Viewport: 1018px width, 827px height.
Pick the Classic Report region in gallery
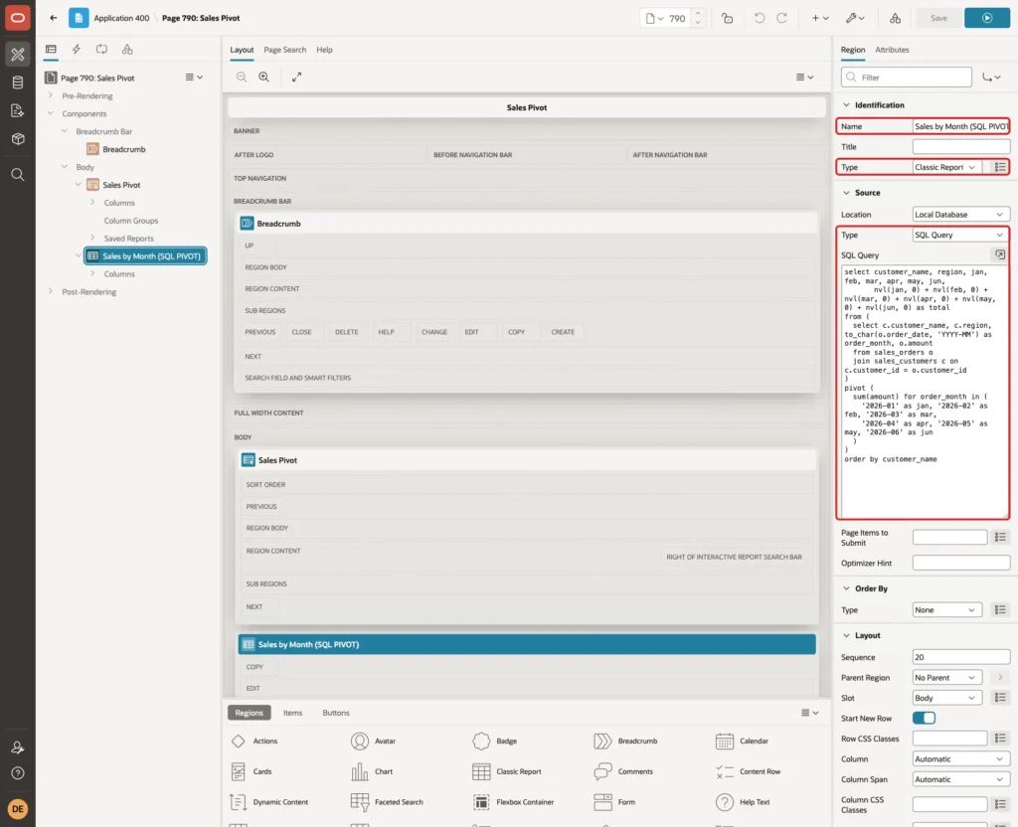coord(507,771)
